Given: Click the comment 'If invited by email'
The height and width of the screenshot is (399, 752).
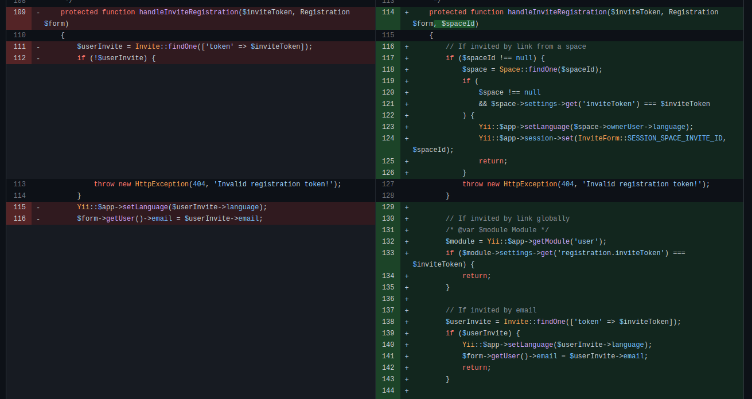Looking at the screenshot, I should point(490,310).
